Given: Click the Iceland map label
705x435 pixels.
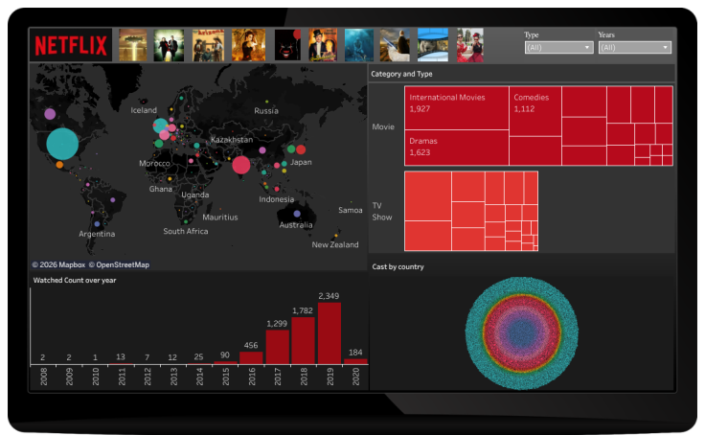Looking at the screenshot, I should tap(144, 110).
